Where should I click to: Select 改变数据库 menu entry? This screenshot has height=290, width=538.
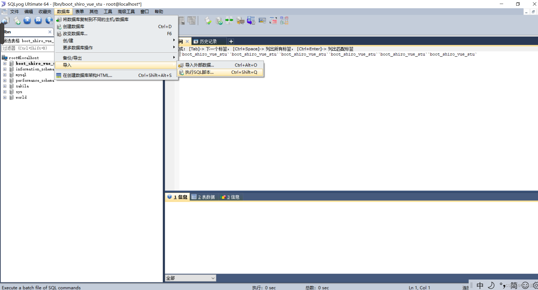[116, 34]
